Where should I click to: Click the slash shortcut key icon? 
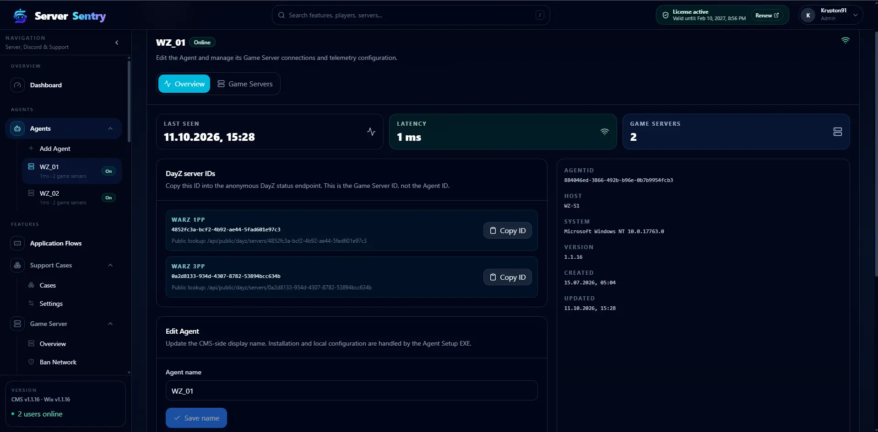(x=540, y=15)
